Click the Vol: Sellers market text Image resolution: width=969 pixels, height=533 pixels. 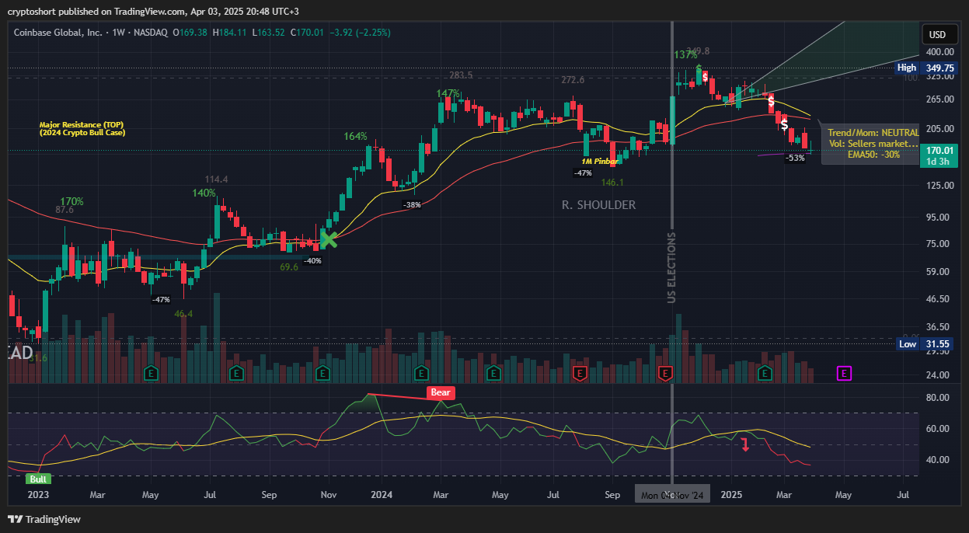click(x=873, y=144)
